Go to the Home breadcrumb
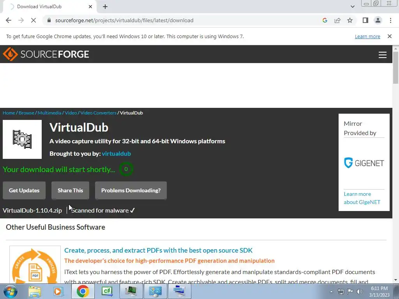399x299 pixels. (9, 113)
